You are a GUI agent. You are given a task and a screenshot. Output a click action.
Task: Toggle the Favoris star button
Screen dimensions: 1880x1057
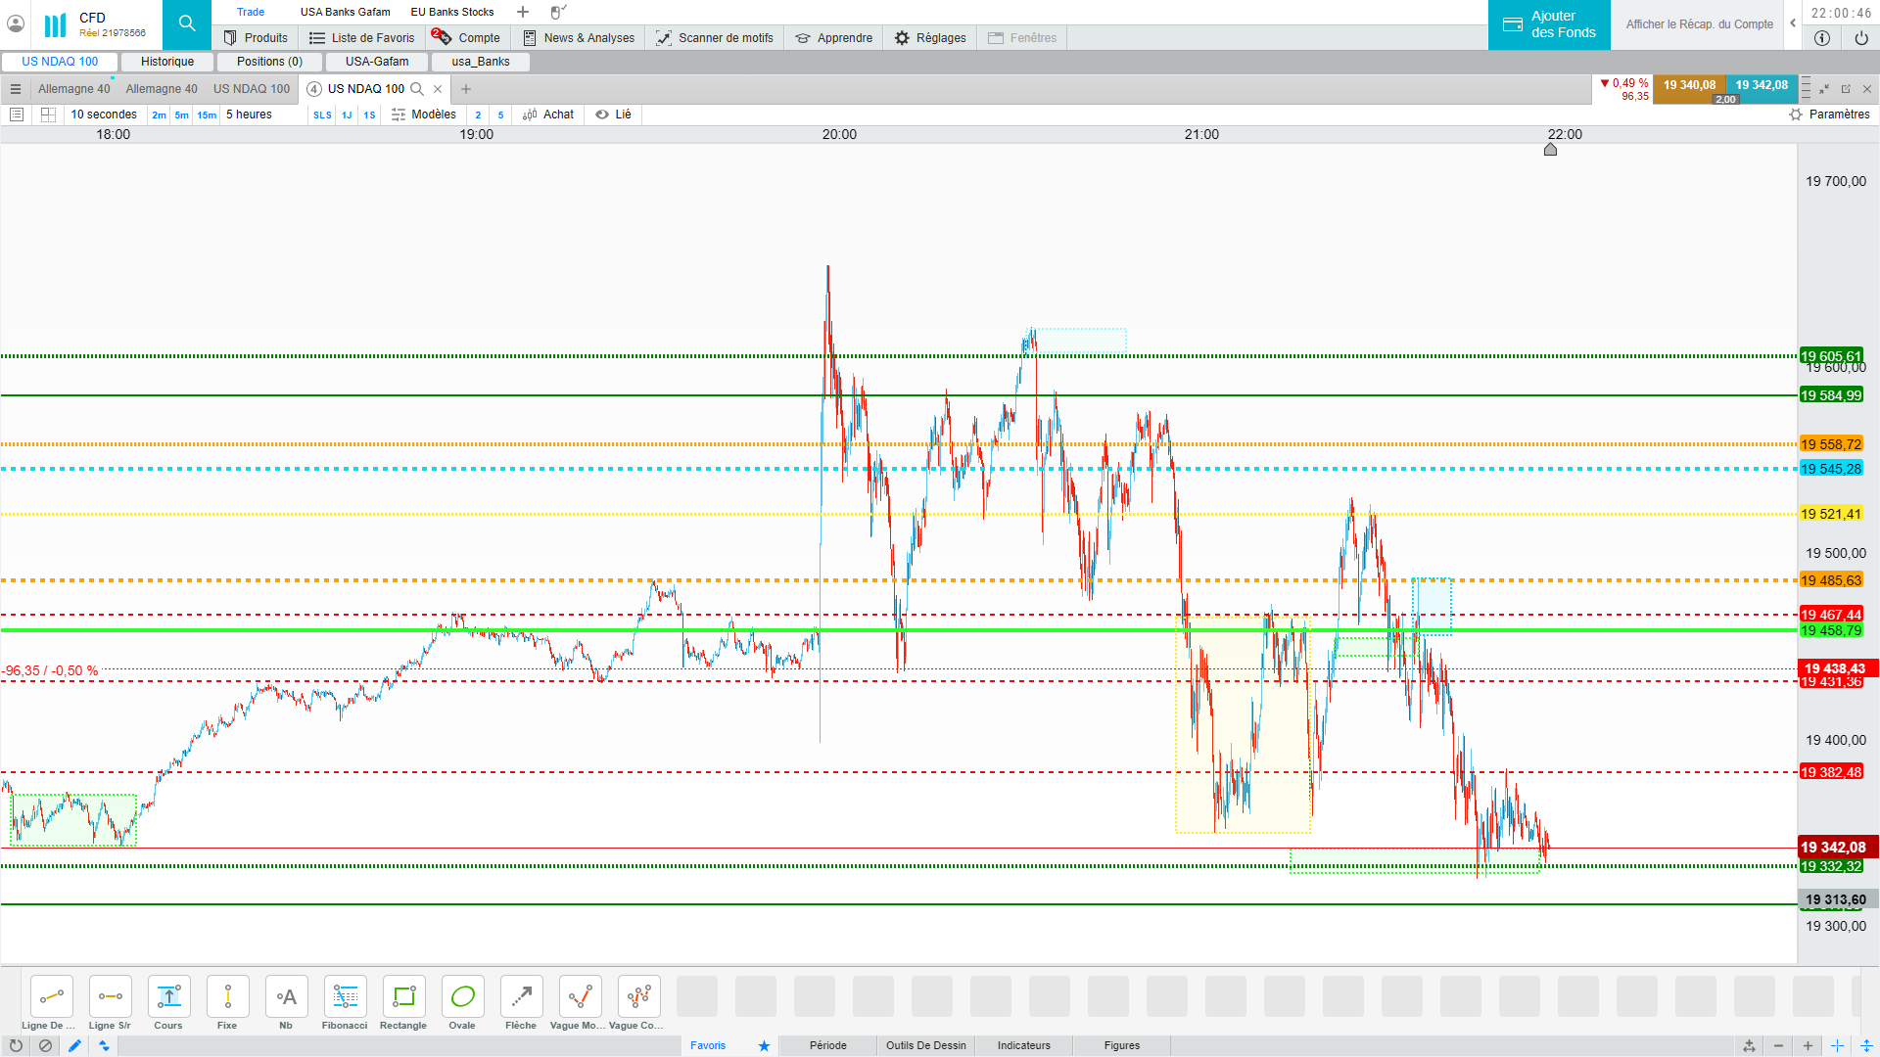coord(764,1045)
